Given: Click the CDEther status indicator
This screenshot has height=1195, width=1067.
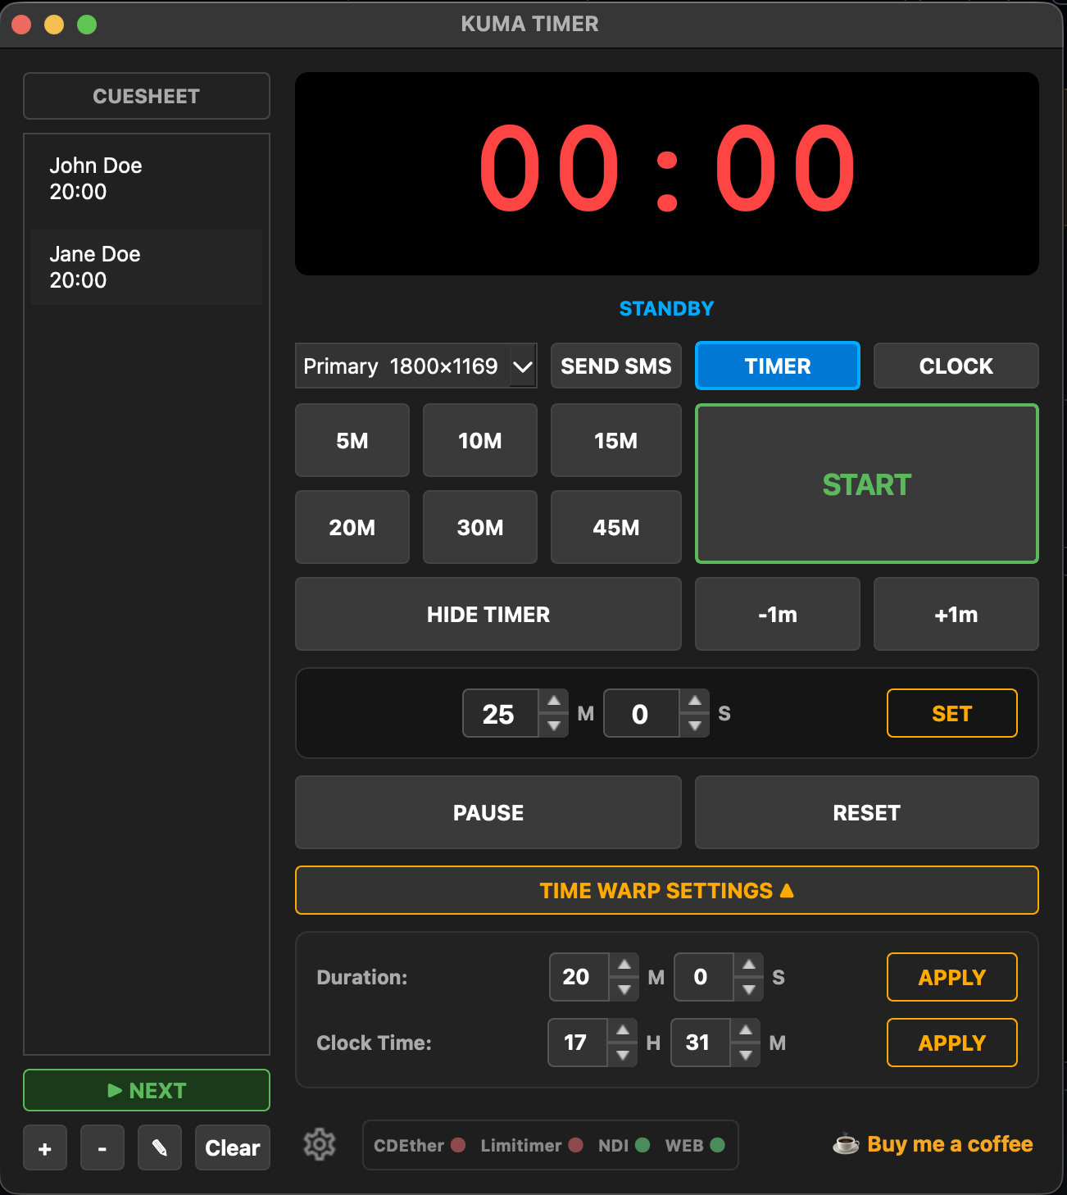Looking at the screenshot, I should pos(457,1145).
